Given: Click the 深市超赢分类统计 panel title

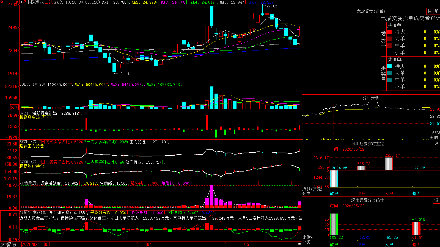Looking at the screenshot, I should coord(368,200).
